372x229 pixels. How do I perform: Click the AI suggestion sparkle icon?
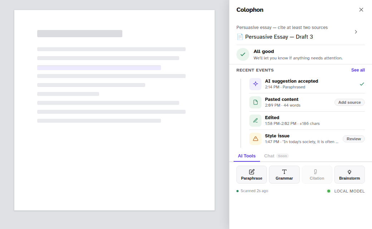point(255,84)
